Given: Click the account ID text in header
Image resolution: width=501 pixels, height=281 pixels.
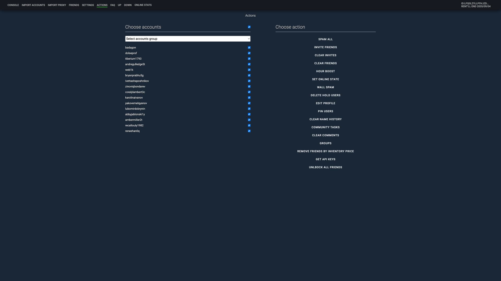Looking at the screenshot, I should [475, 4].
